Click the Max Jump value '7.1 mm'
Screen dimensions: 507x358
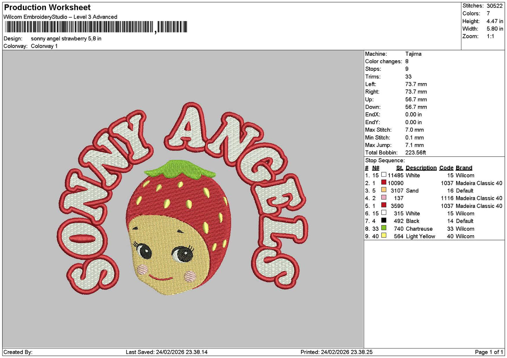coord(414,145)
